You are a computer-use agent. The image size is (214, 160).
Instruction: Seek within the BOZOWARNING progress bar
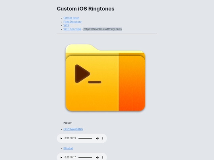[x=85, y=138]
